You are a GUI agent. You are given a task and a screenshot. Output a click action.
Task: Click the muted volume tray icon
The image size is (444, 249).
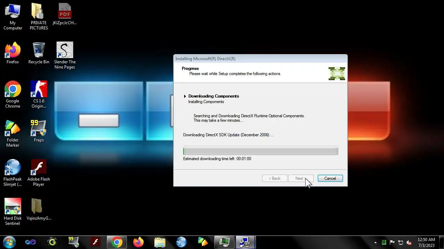click(409, 242)
